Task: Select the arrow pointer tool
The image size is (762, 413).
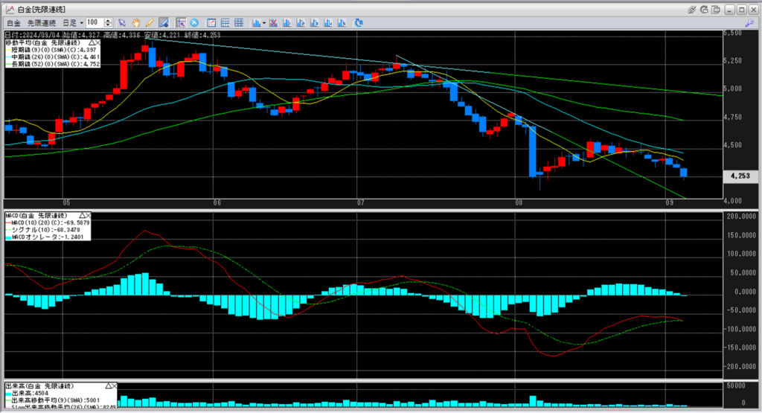Action: pos(123,23)
